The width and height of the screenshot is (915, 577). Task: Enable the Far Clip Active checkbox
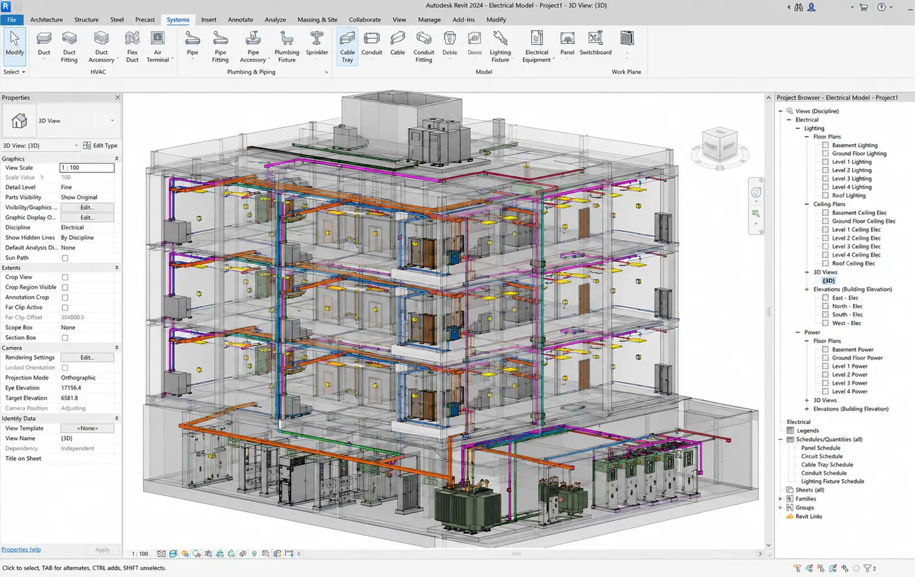click(x=65, y=308)
